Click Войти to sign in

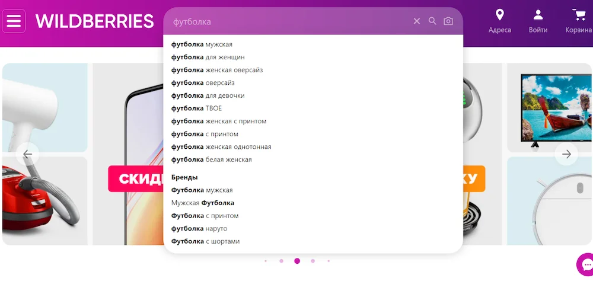[538, 21]
